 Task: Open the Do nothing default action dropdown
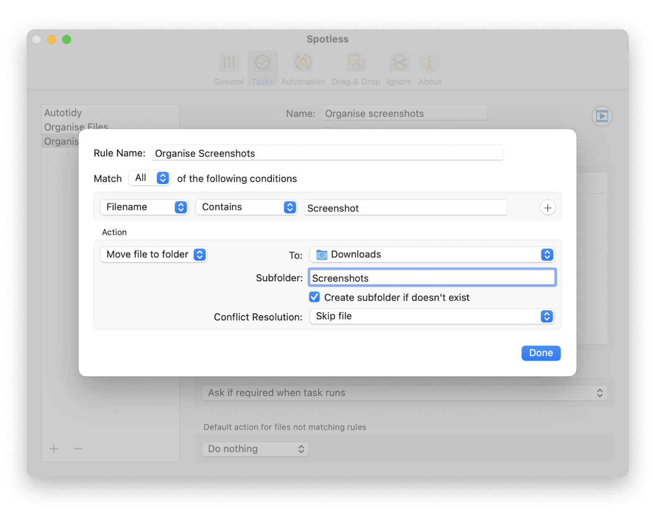[255, 449]
